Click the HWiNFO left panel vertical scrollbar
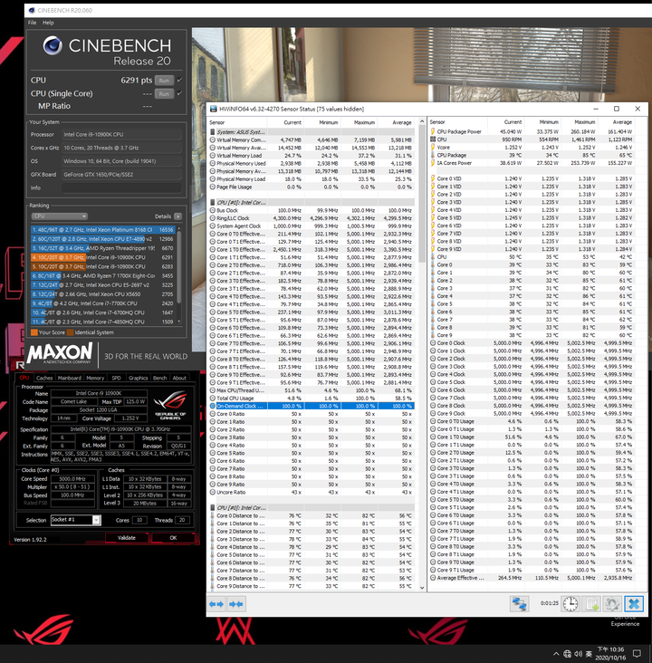Screen dimensions: 652x663 [422, 195]
